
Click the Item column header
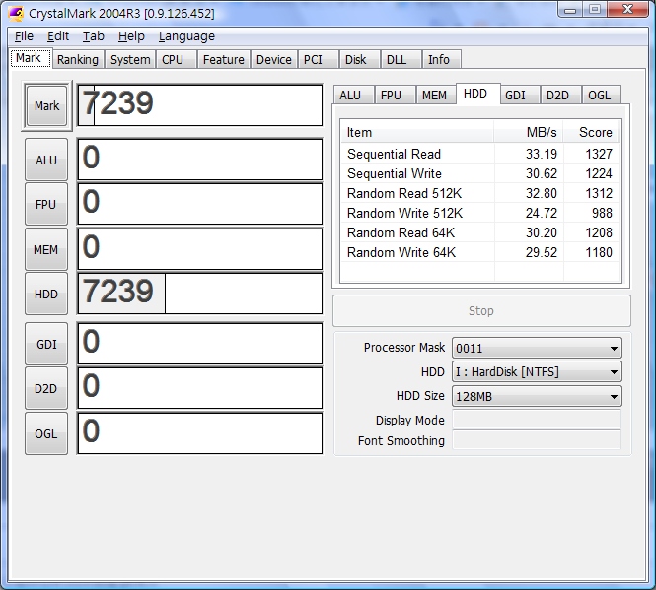point(417,132)
